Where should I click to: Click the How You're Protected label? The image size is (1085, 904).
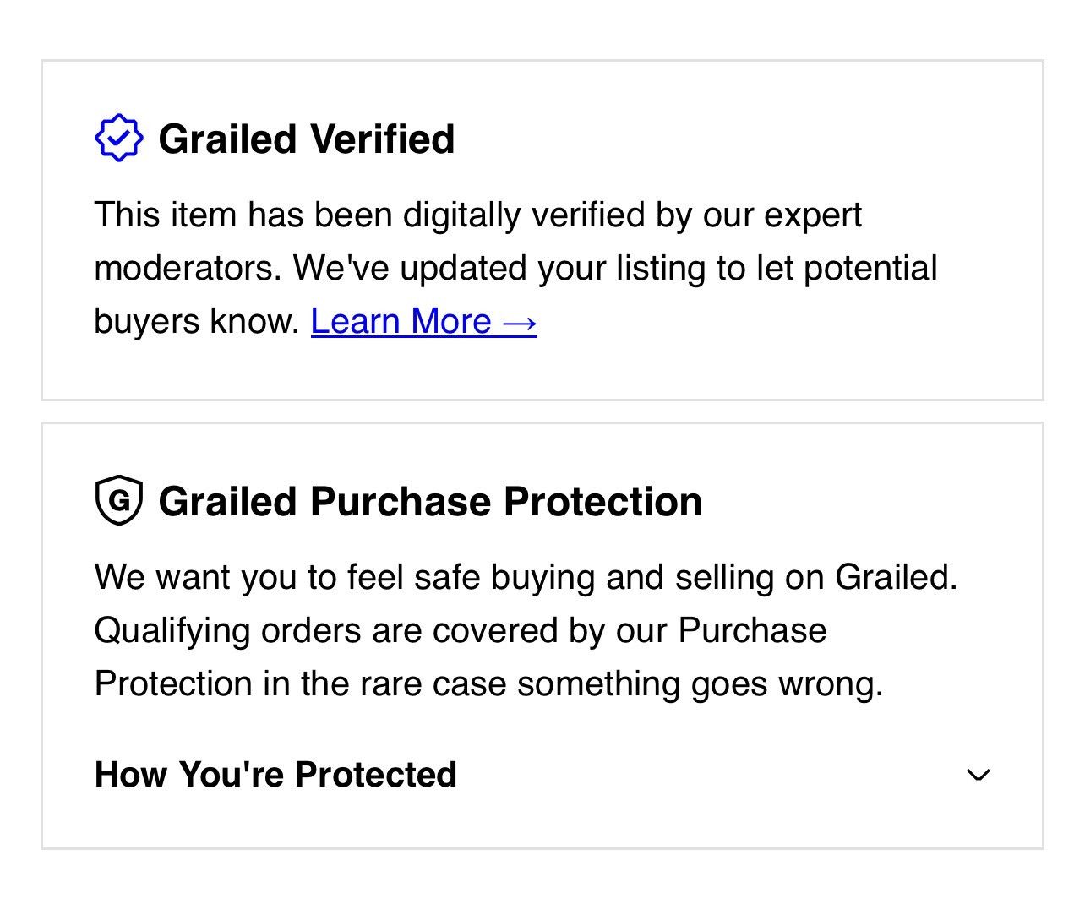(x=275, y=775)
